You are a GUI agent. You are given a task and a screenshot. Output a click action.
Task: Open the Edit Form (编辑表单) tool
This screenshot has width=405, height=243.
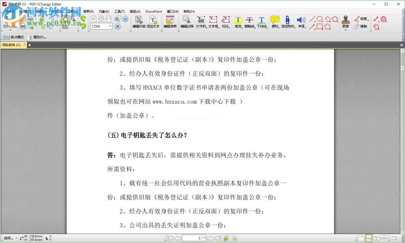pos(170,22)
